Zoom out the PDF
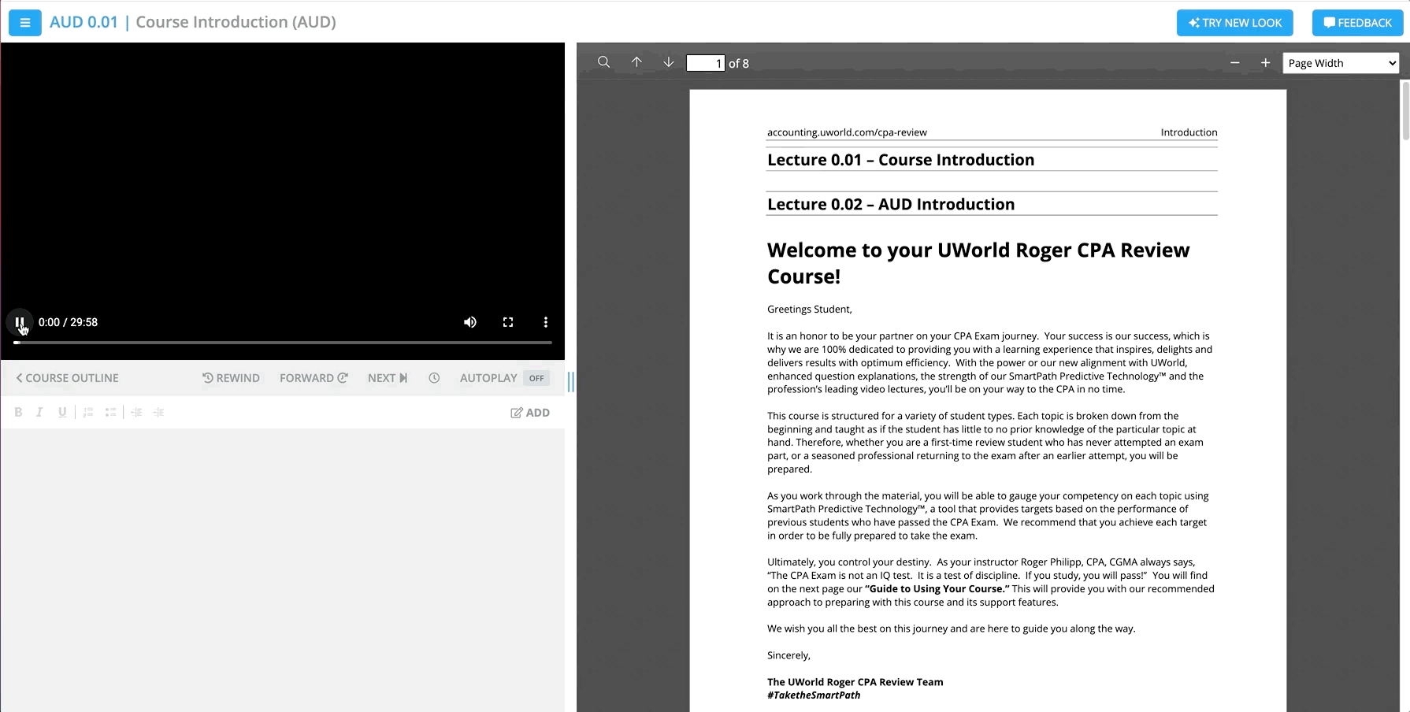 (x=1235, y=63)
